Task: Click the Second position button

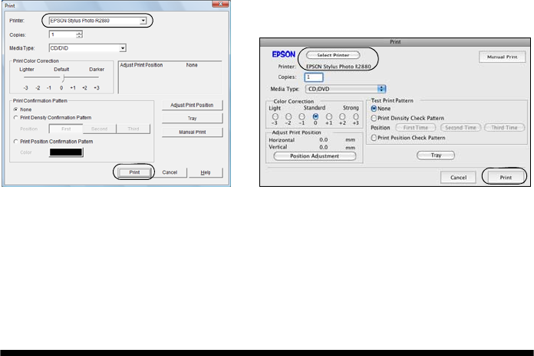Action: pos(100,129)
